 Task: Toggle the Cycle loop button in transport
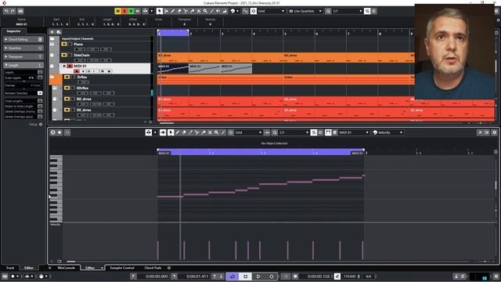[x=232, y=277]
